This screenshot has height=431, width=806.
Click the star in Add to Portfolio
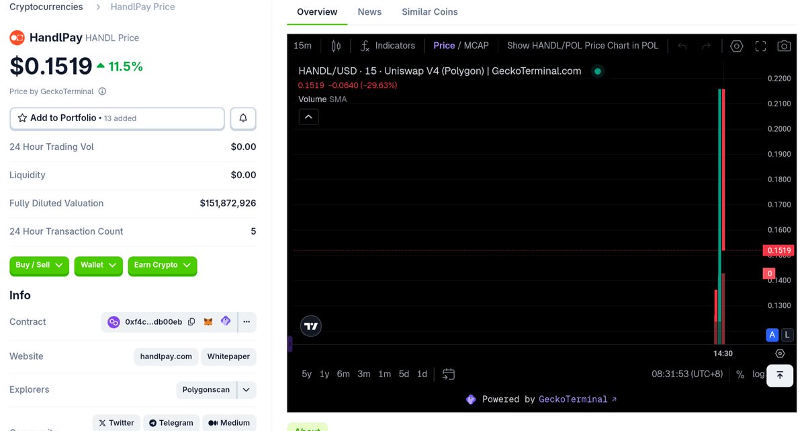point(23,118)
